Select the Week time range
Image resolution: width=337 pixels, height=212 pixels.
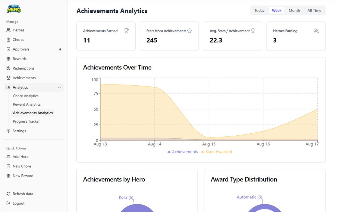pyautogui.click(x=277, y=10)
